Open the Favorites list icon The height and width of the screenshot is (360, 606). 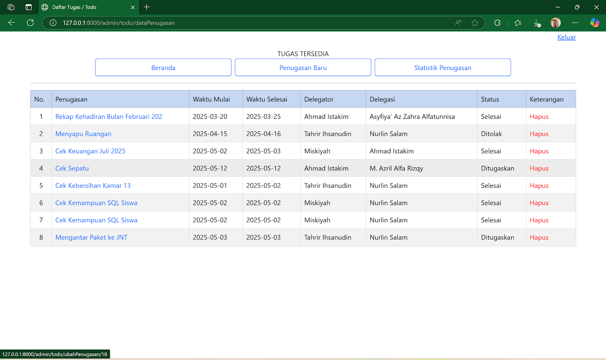(518, 23)
